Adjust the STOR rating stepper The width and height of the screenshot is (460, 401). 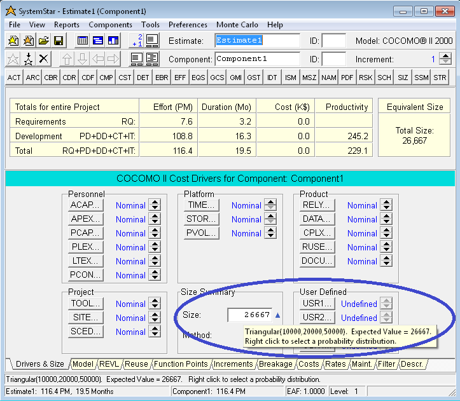pos(270,219)
